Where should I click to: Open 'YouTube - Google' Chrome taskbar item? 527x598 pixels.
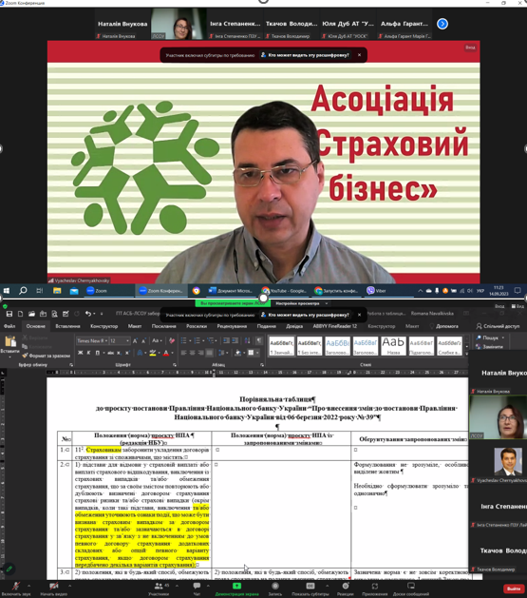click(x=285, y=291)
